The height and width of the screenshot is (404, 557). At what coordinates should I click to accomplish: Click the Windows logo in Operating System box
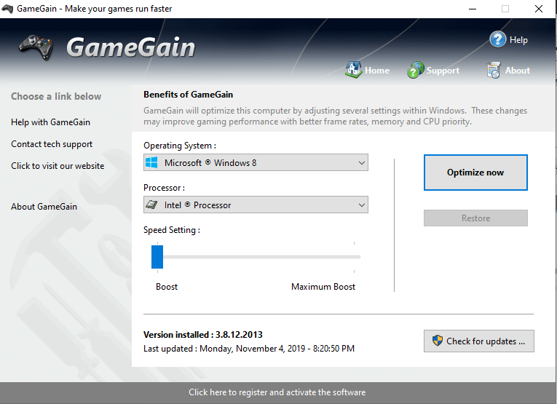pos(151,162)
